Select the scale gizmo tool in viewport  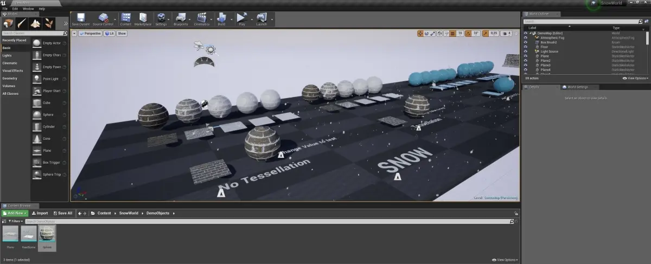coord(433,34)
